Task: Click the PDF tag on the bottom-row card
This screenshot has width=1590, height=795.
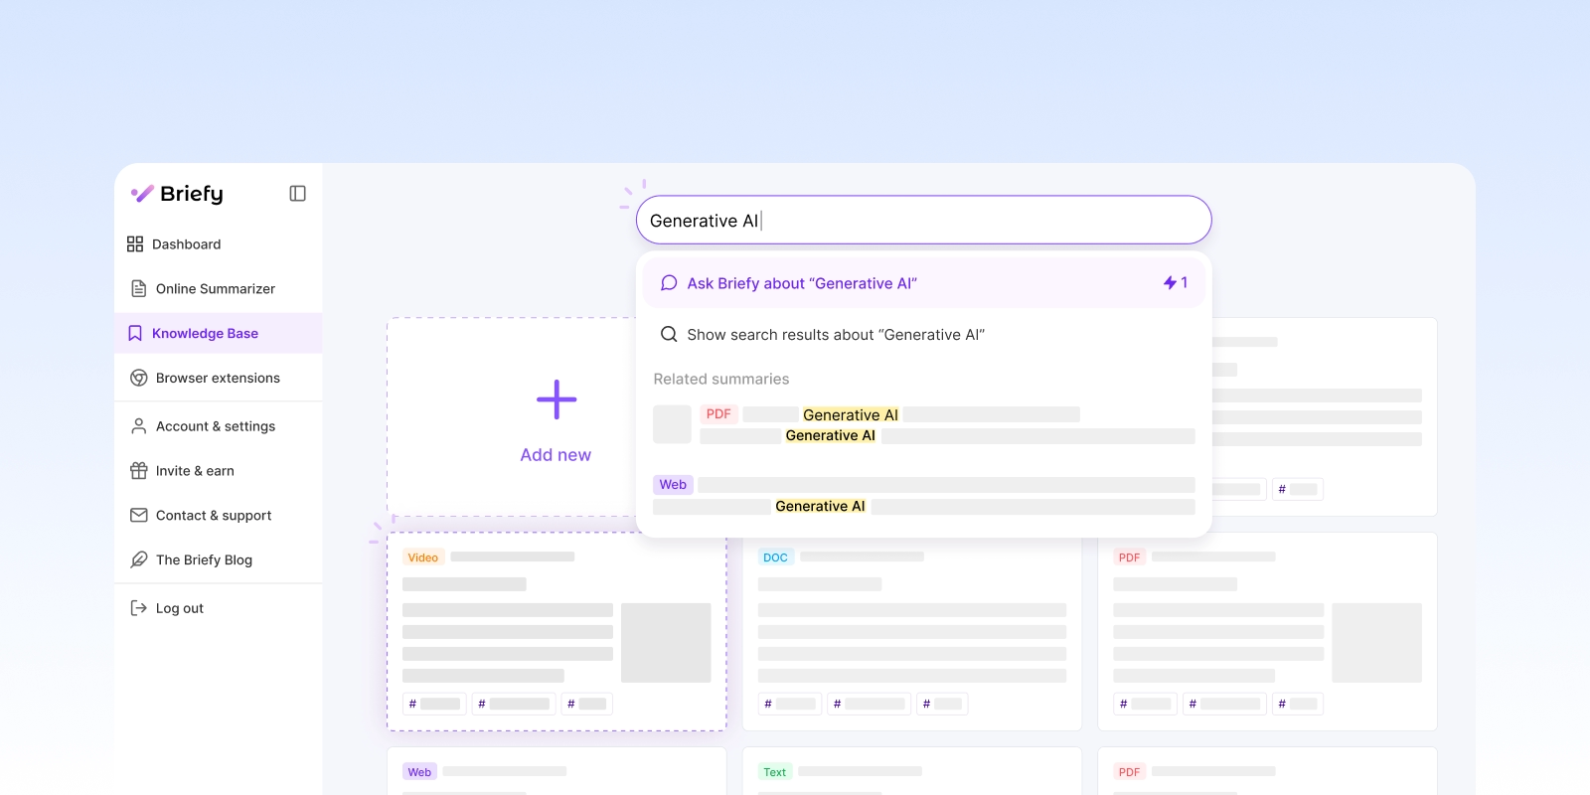Action: 1130,772
